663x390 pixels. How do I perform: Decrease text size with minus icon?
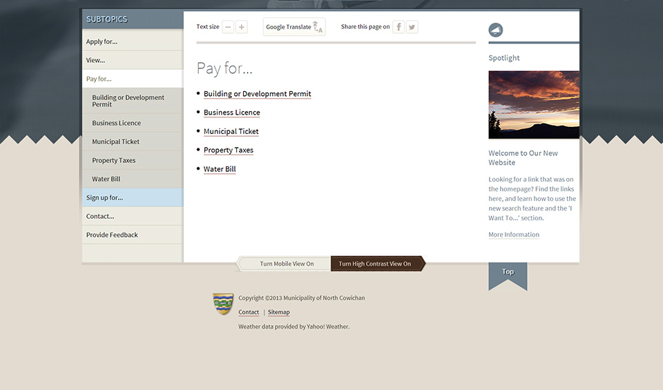pyautogui.click(x=228, y=28)
